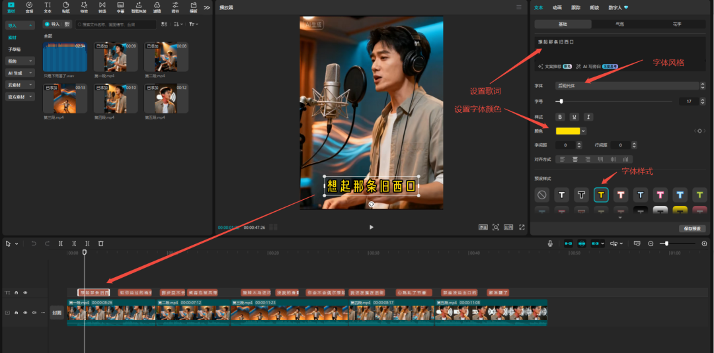Click the 封面 cover button on video track
Viewport: 714px width, 353px height.
coord(57,313)
